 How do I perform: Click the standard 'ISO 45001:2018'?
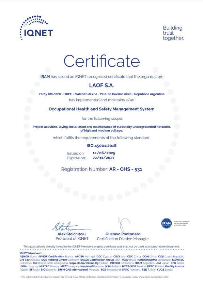click(x=101, y=146)
